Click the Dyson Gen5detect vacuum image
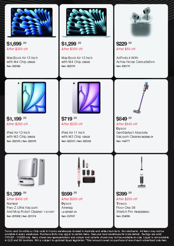 coord(141,98)
